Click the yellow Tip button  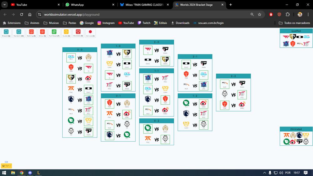[x=6, y=166]
